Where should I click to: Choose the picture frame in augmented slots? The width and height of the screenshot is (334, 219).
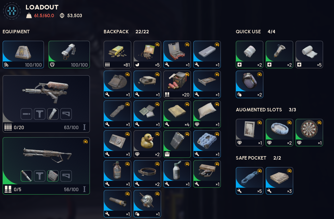(x=250, y=133)
